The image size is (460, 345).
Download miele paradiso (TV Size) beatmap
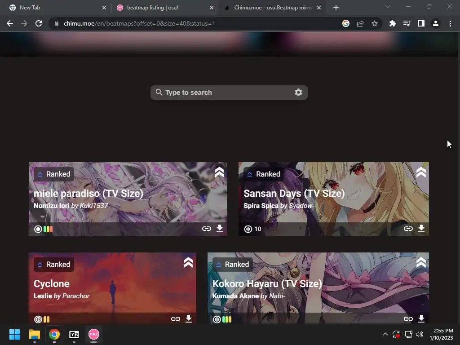tap(220, 229)
